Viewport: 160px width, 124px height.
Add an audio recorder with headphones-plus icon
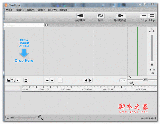point(13,80)
